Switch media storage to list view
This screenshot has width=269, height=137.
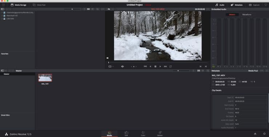click(x=92, y=9)
